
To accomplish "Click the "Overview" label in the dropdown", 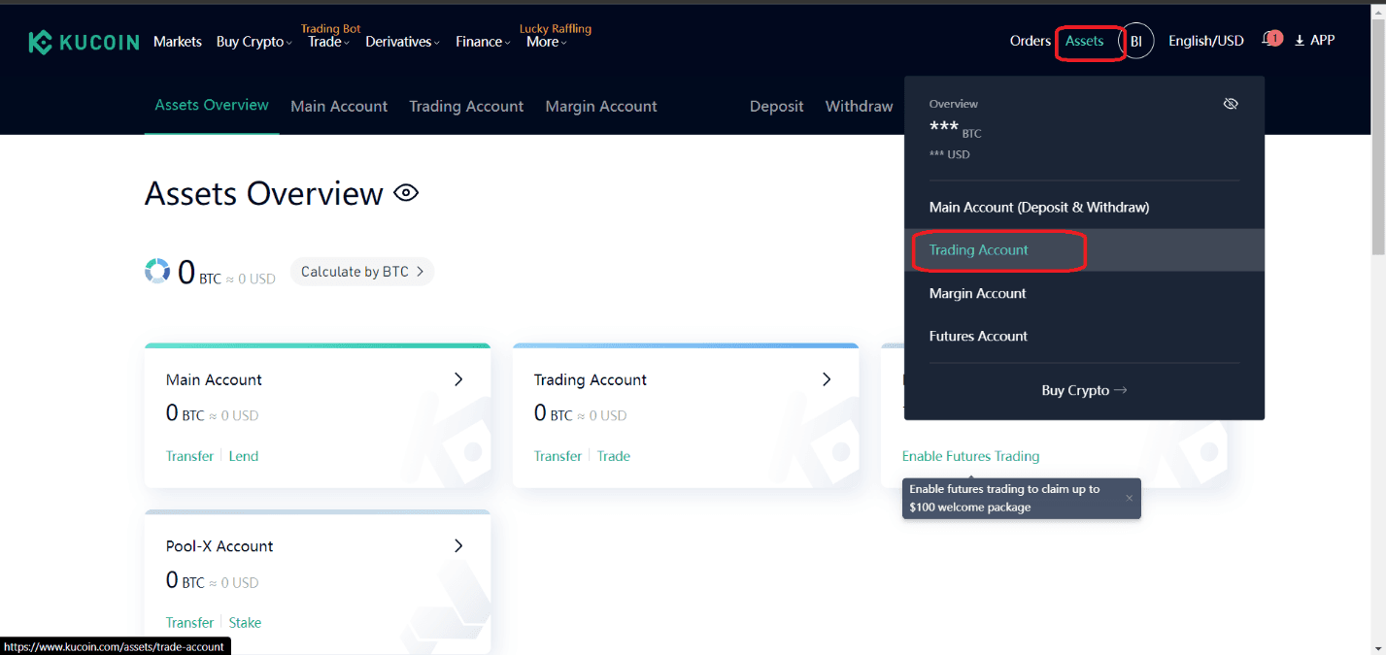I will pyautogui.click(x=954, y=104).
